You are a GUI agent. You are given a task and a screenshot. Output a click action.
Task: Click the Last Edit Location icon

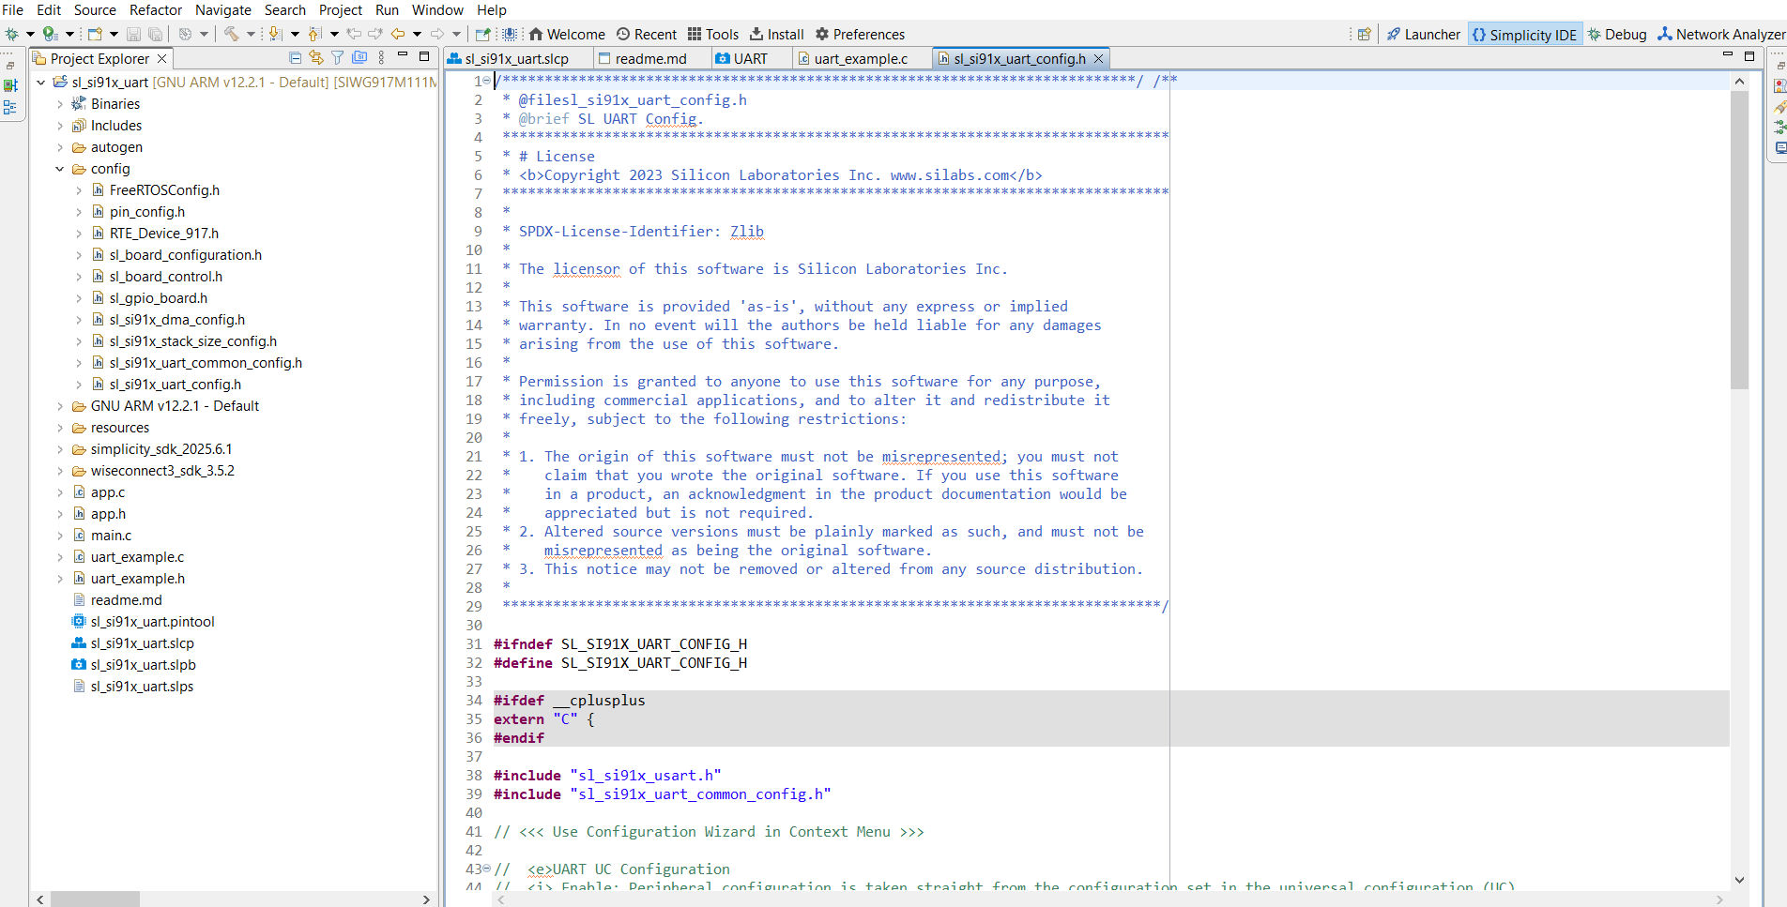(x=354, y=34)
